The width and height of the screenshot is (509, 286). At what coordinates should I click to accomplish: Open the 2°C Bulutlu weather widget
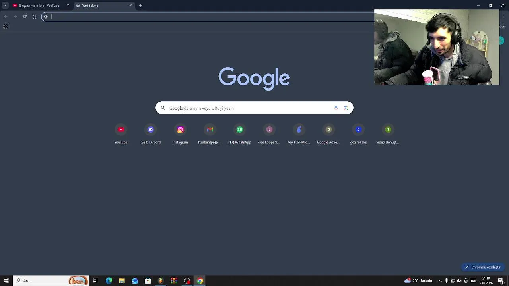click(x=418, y=281)
